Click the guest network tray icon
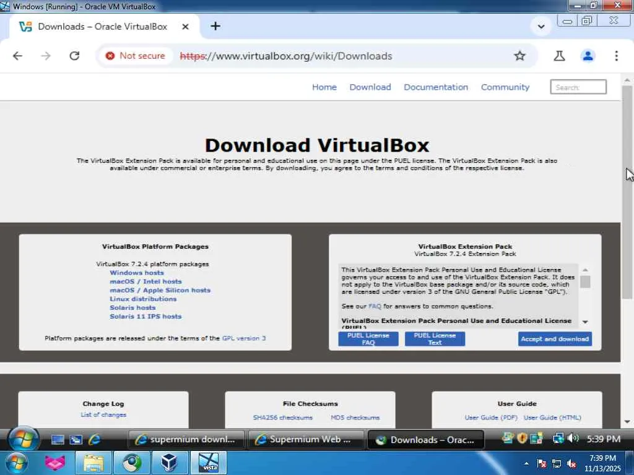 tap(558, 439)
